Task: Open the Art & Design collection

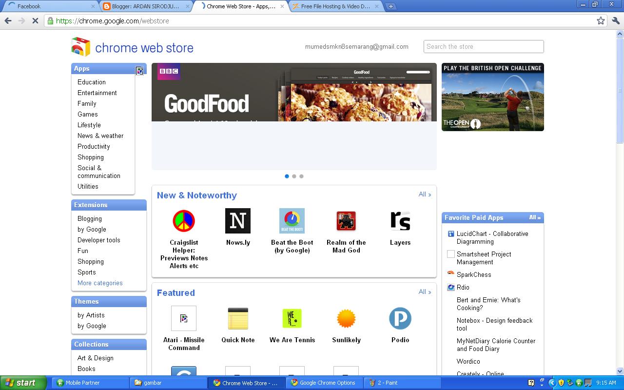Action: (x=96, y=358)
